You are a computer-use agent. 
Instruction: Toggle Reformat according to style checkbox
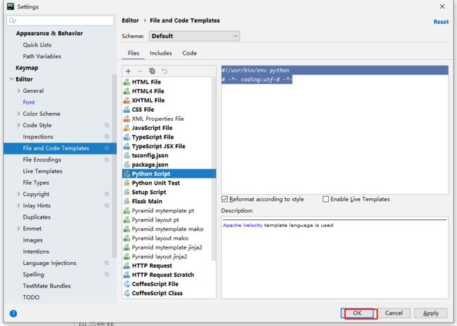[224, 200]
